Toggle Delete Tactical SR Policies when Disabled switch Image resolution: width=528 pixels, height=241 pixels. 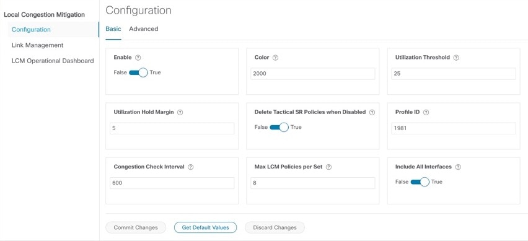tap(279, 127)
